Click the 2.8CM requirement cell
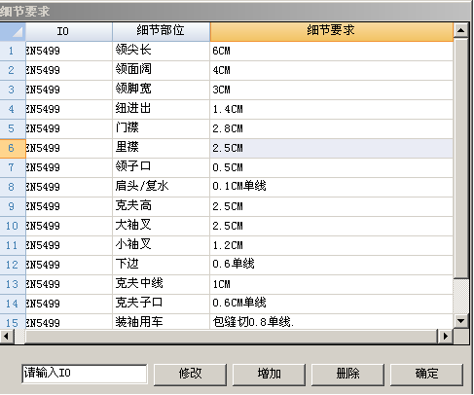Viewport: 474px width, 395px height. pos(332,128)
